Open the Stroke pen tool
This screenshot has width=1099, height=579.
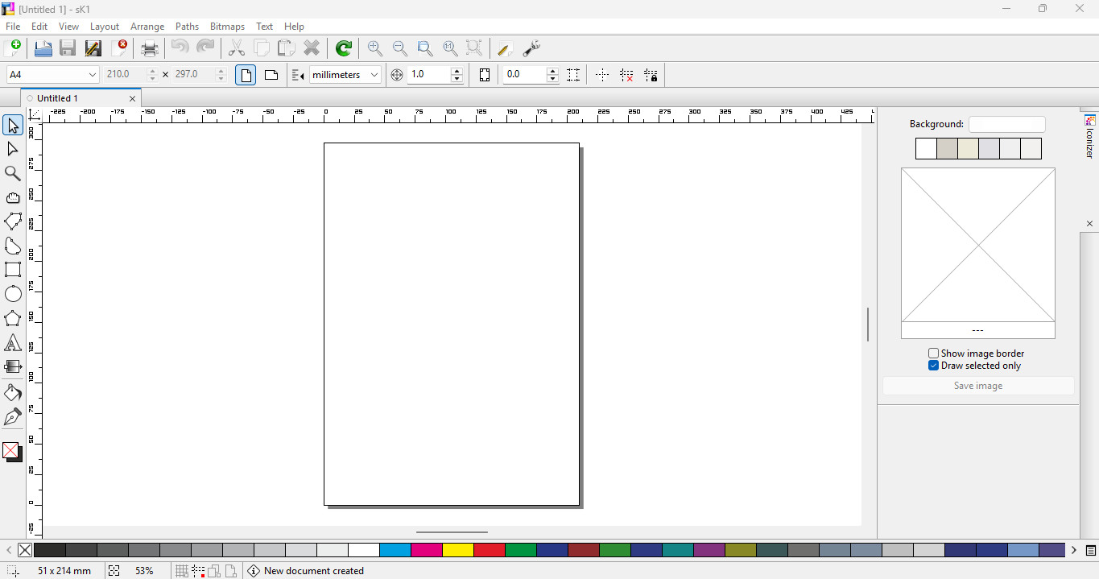point(13,417)
